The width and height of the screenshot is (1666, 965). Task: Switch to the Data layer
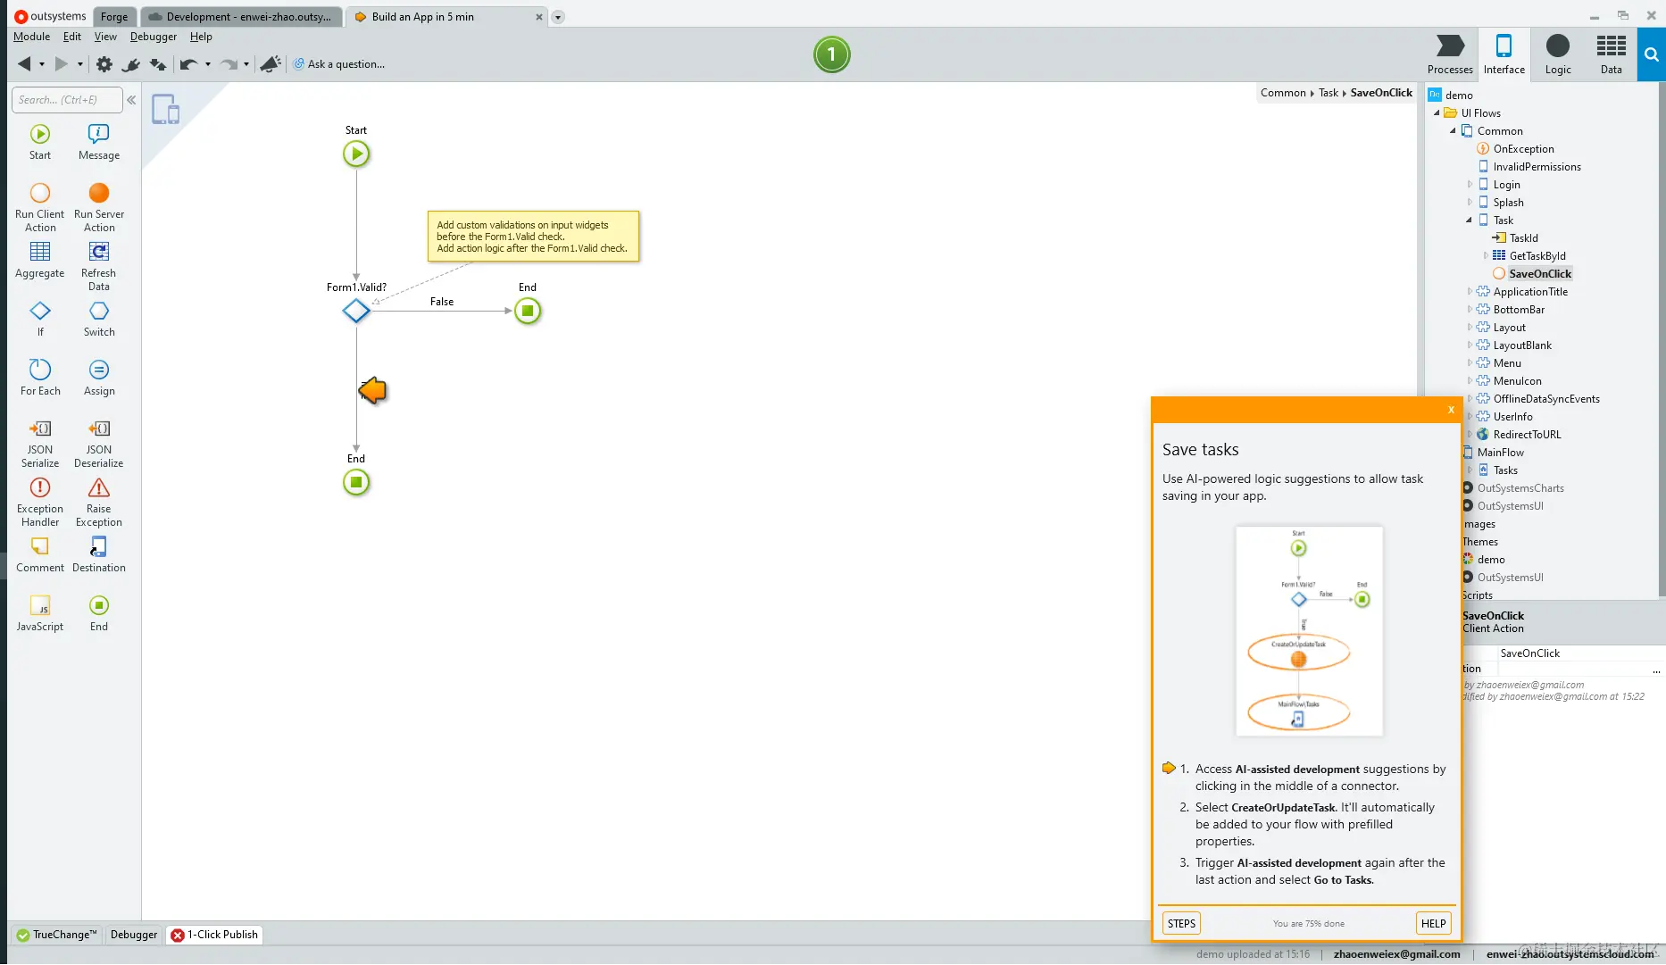pyautogui.click(x=1612, y=54)
